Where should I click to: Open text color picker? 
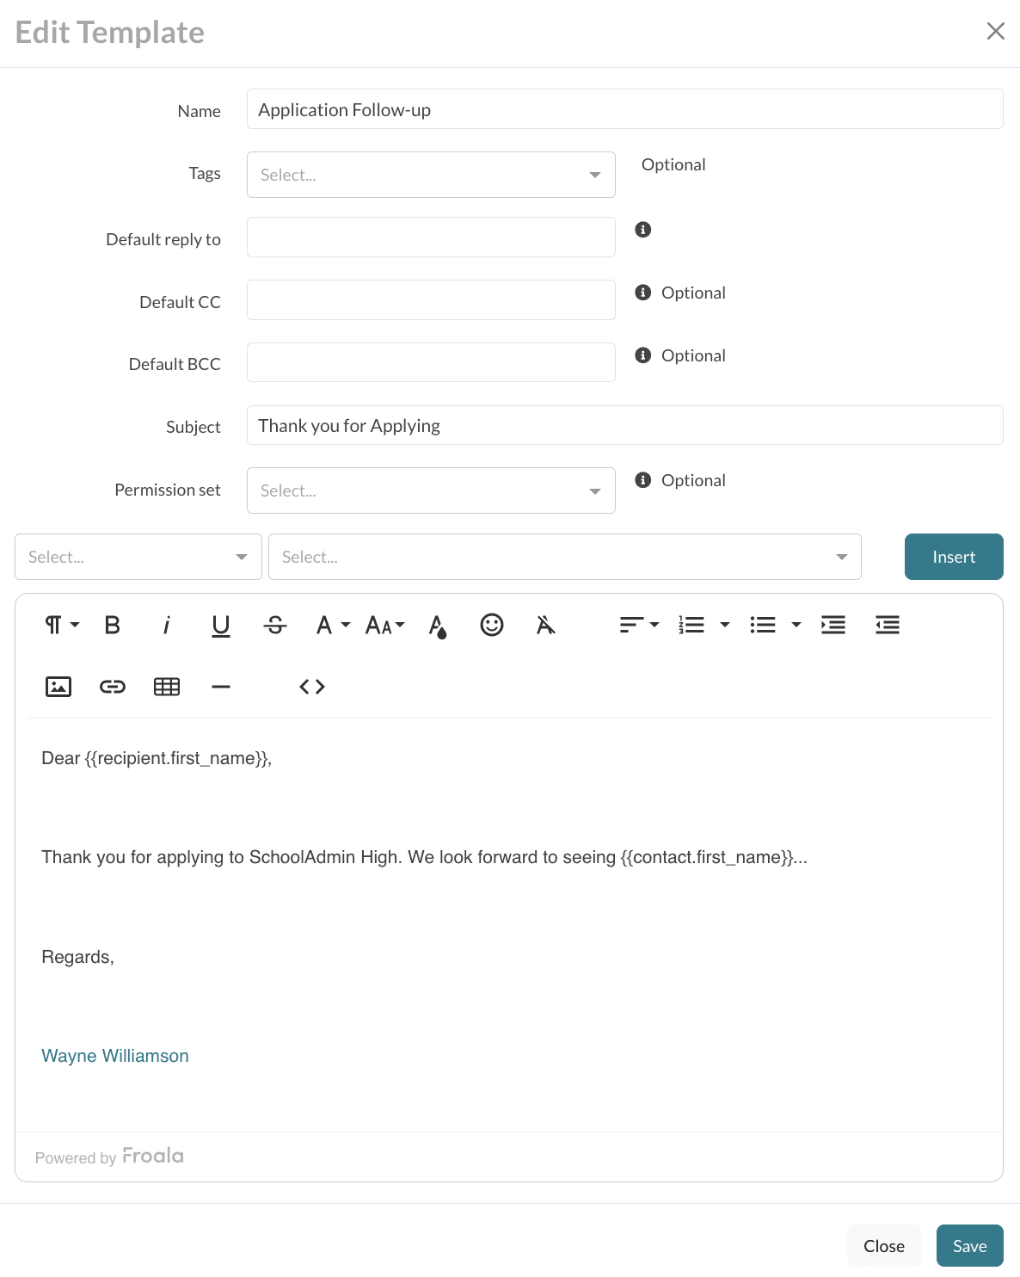[x=438, y=626]
